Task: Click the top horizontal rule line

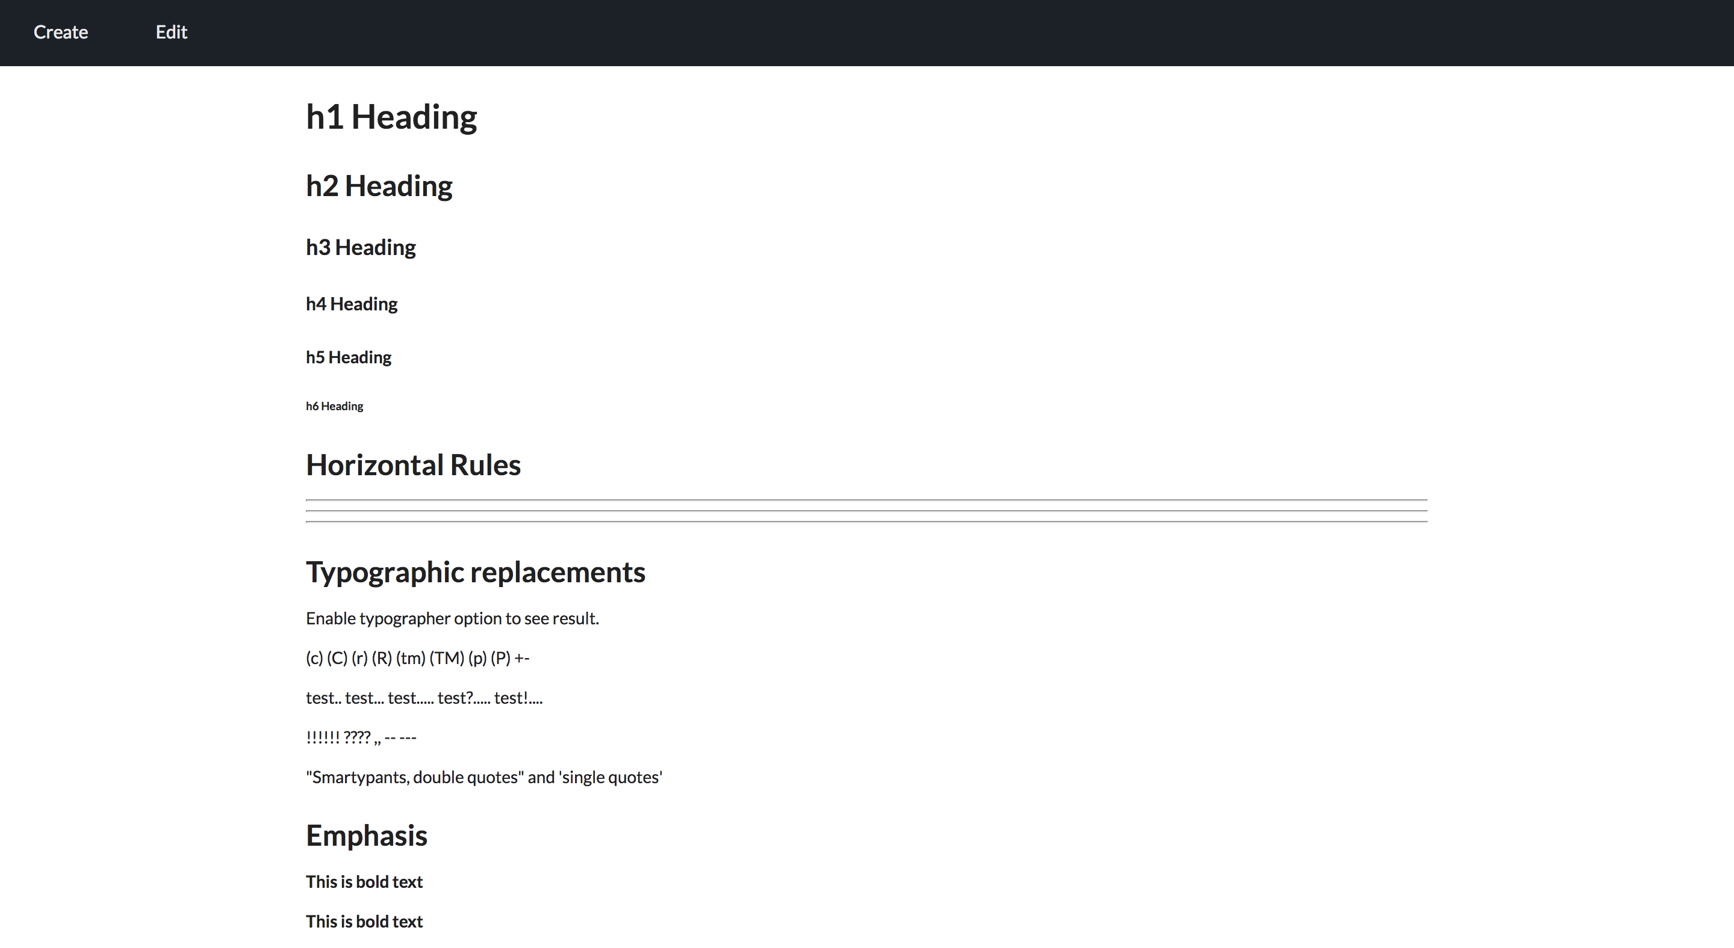Action: click(866, 499)
